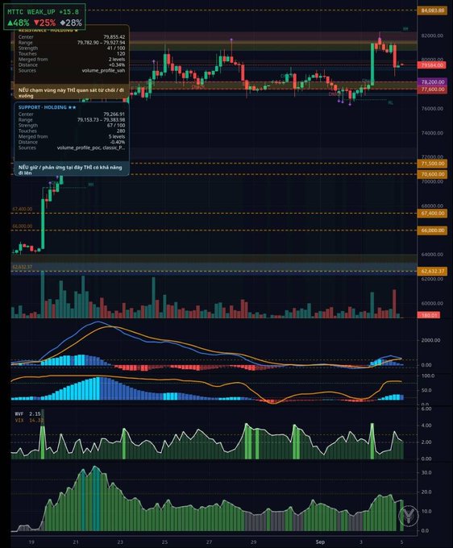Click the 64000.00 price axis label
The width and height of the screenshot is (453, 548).
(432, 255)
